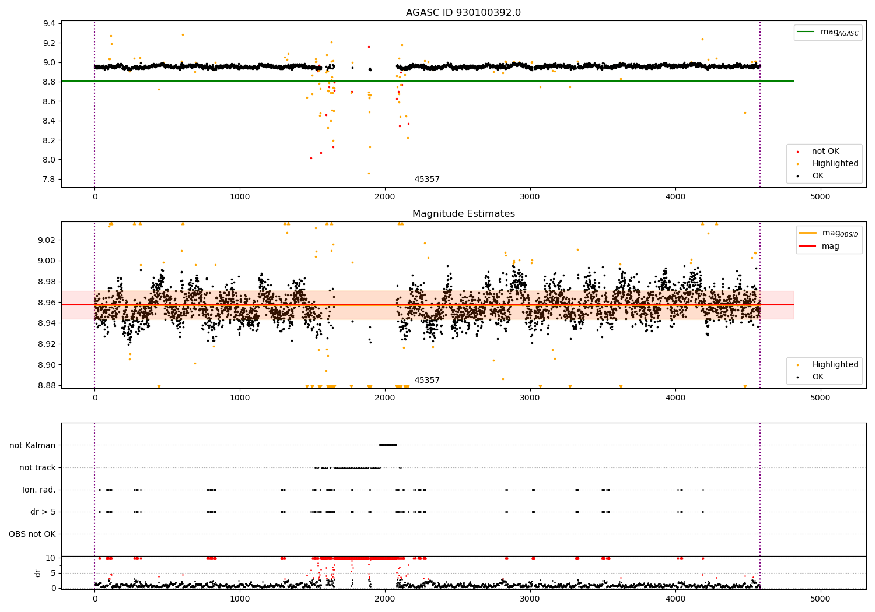The height and width of the screenshot is (612, 875).
Task: Click the mag AGASC legend label in top plot
Action: point(839,32)
